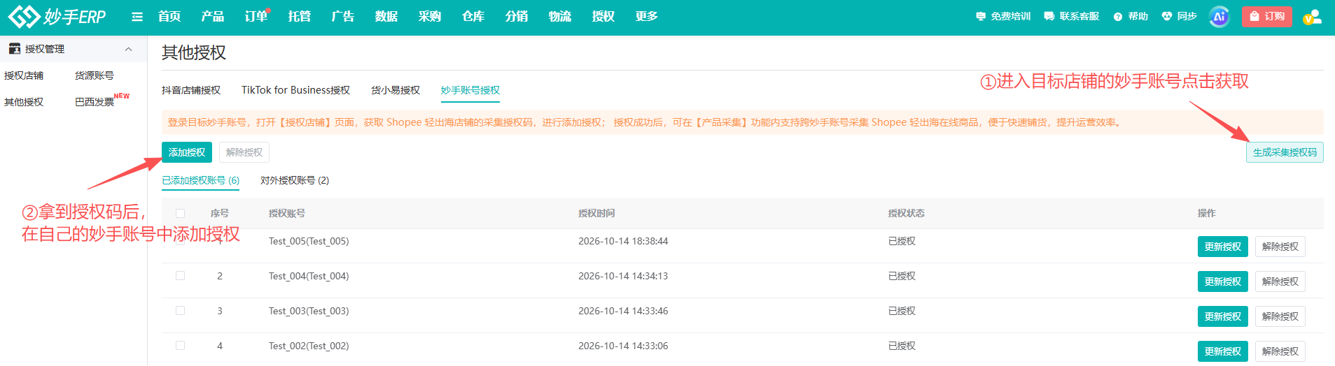The width and height of the screenshot is (1335, 366).
Task: Click 更新授权 for Test_002
Action: click(x=1223, y=351)
